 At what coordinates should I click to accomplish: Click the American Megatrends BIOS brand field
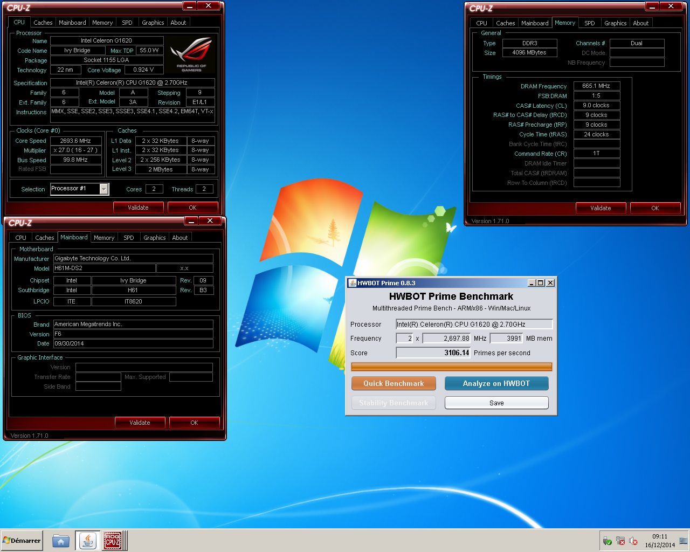[133, 324]
